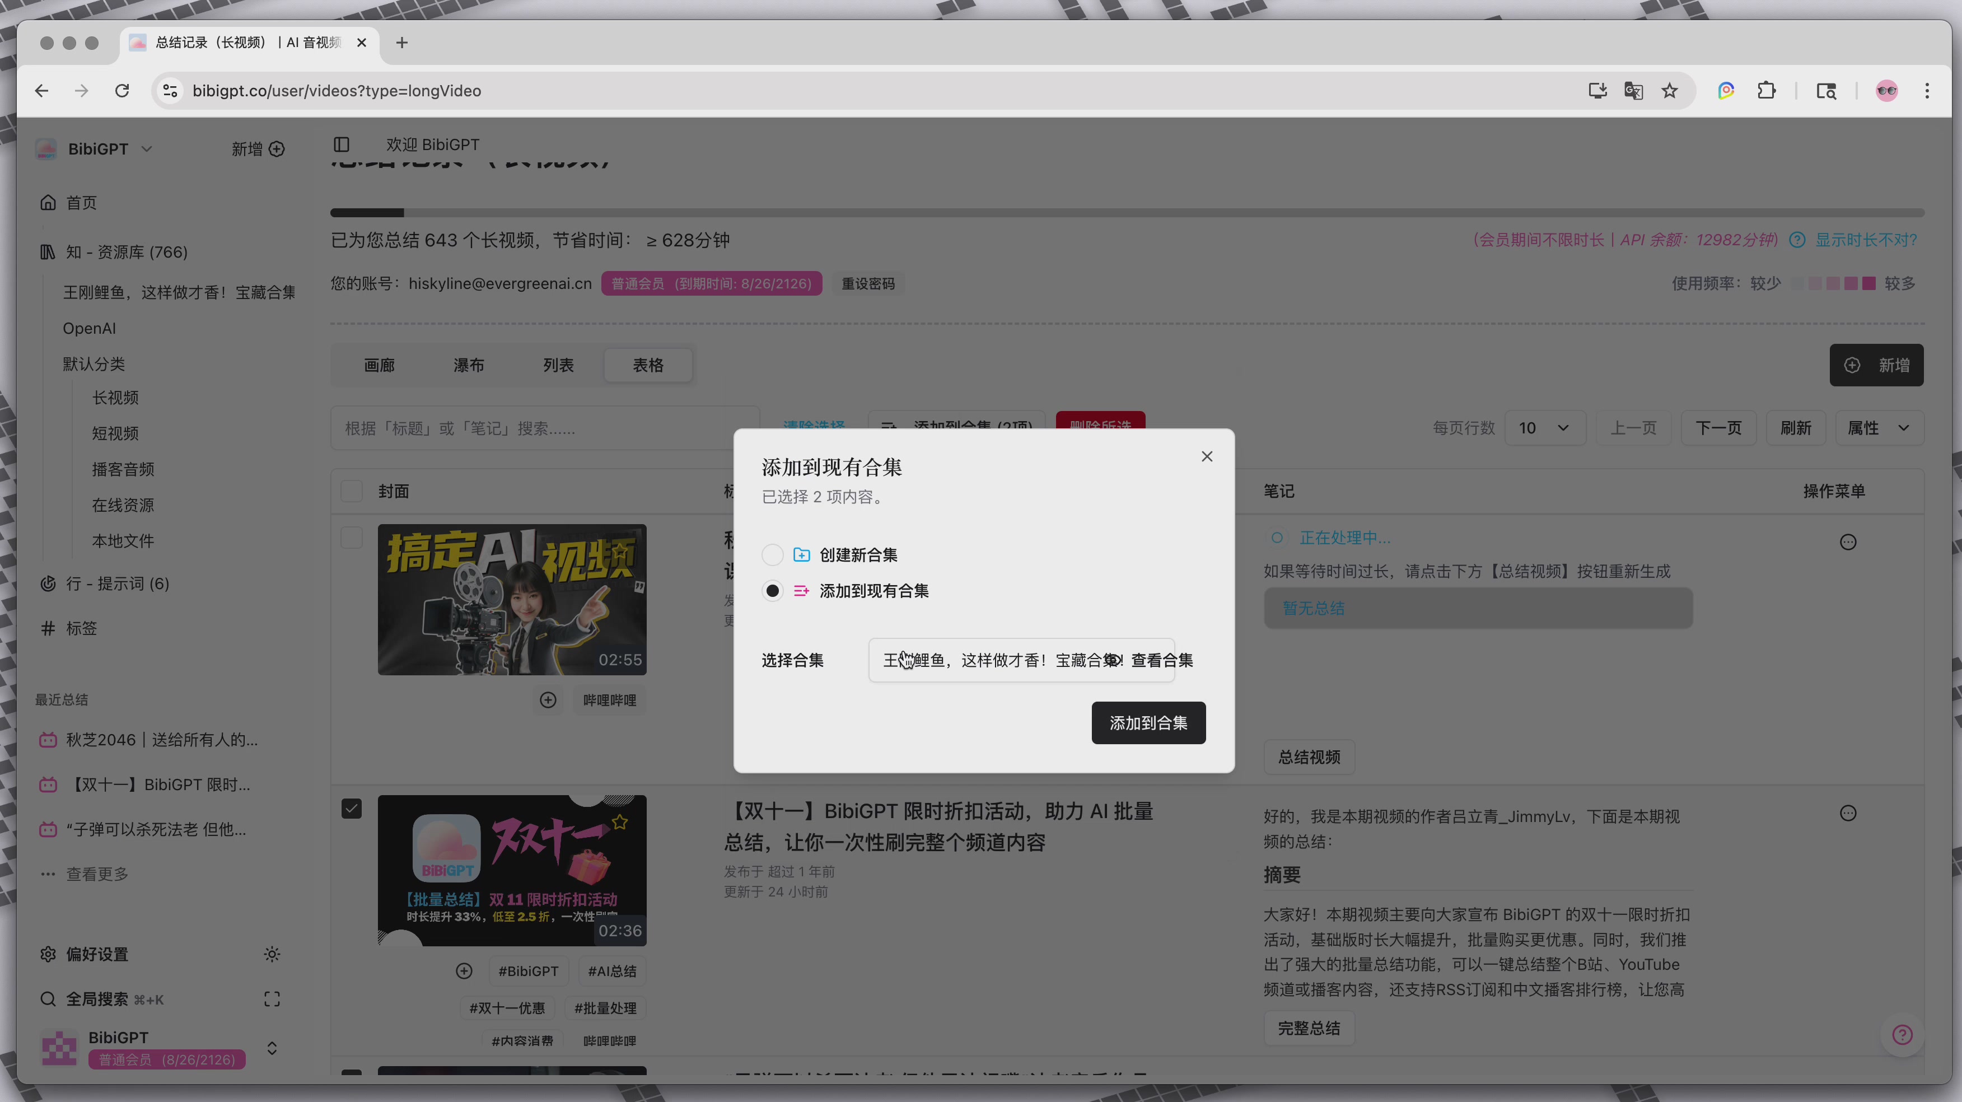Image resolution: width=1962 pixels, height=1102 pixels.
Task: Toggle light theme with the sun icon
Action: (x=272, y=954)
